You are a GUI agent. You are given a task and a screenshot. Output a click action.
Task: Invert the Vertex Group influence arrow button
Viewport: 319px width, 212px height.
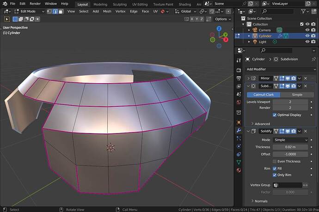(305, 185)
